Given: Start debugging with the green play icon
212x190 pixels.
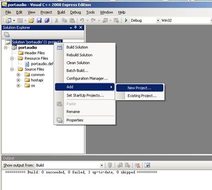Looking at the screenshot, I should coord(126,21).
